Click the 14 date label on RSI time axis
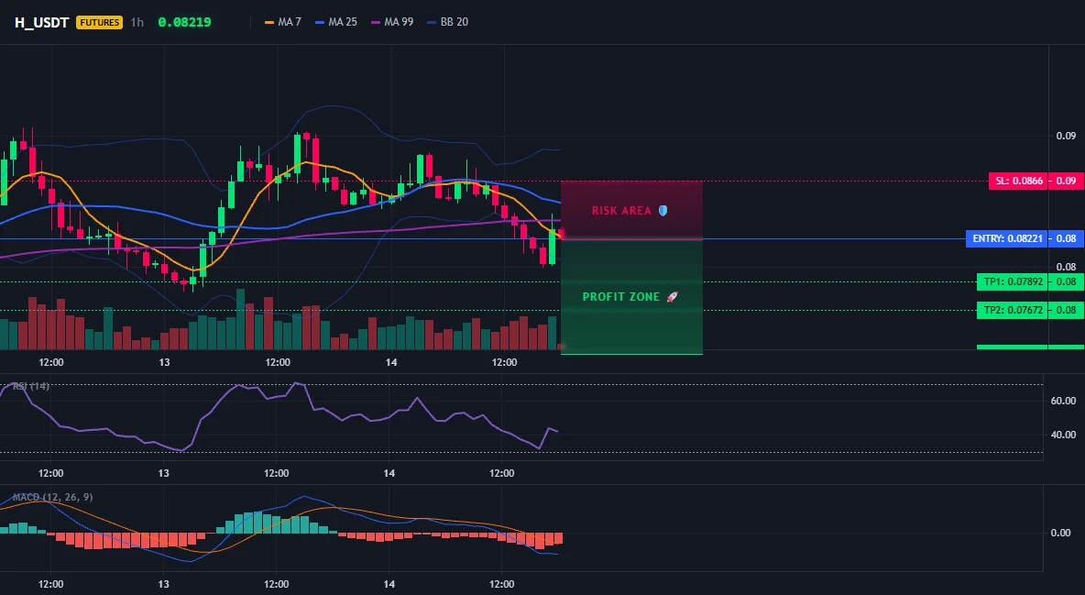1085x595 pixels. click(389, 473)
